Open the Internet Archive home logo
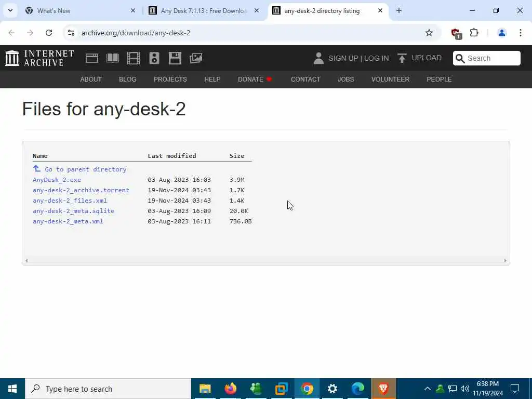 (x=39, y=58)
